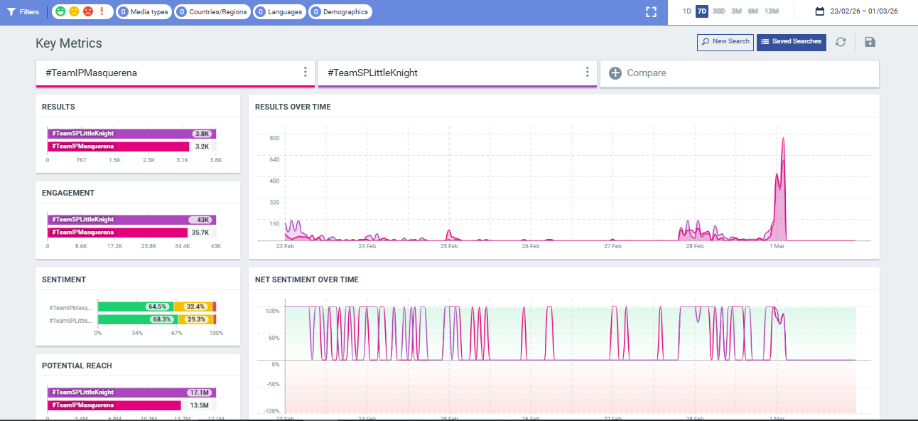918x421 pixels.
Task: Open the Demographics filter
Action: pos(340,12)
